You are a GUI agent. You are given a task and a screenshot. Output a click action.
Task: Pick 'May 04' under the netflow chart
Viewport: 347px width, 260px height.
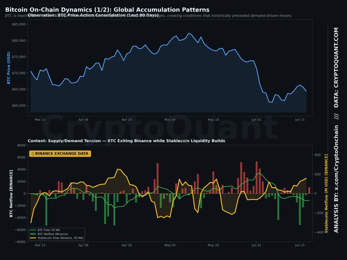click(170, 245)
